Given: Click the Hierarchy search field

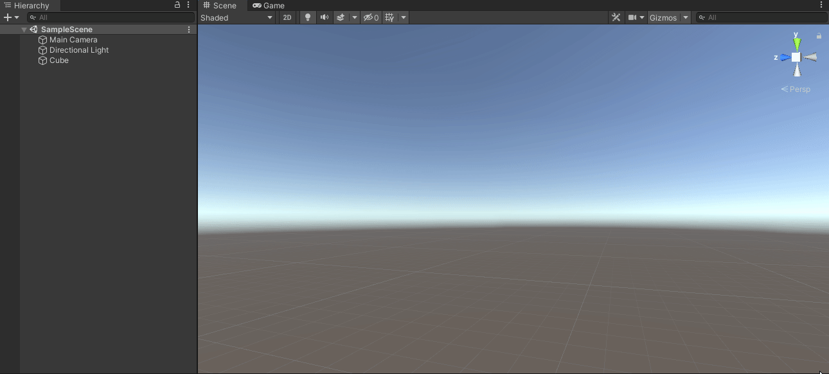Looking at the screenshot, I should [111, 17].
